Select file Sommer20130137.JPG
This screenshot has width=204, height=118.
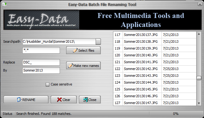tap(141, 35)
